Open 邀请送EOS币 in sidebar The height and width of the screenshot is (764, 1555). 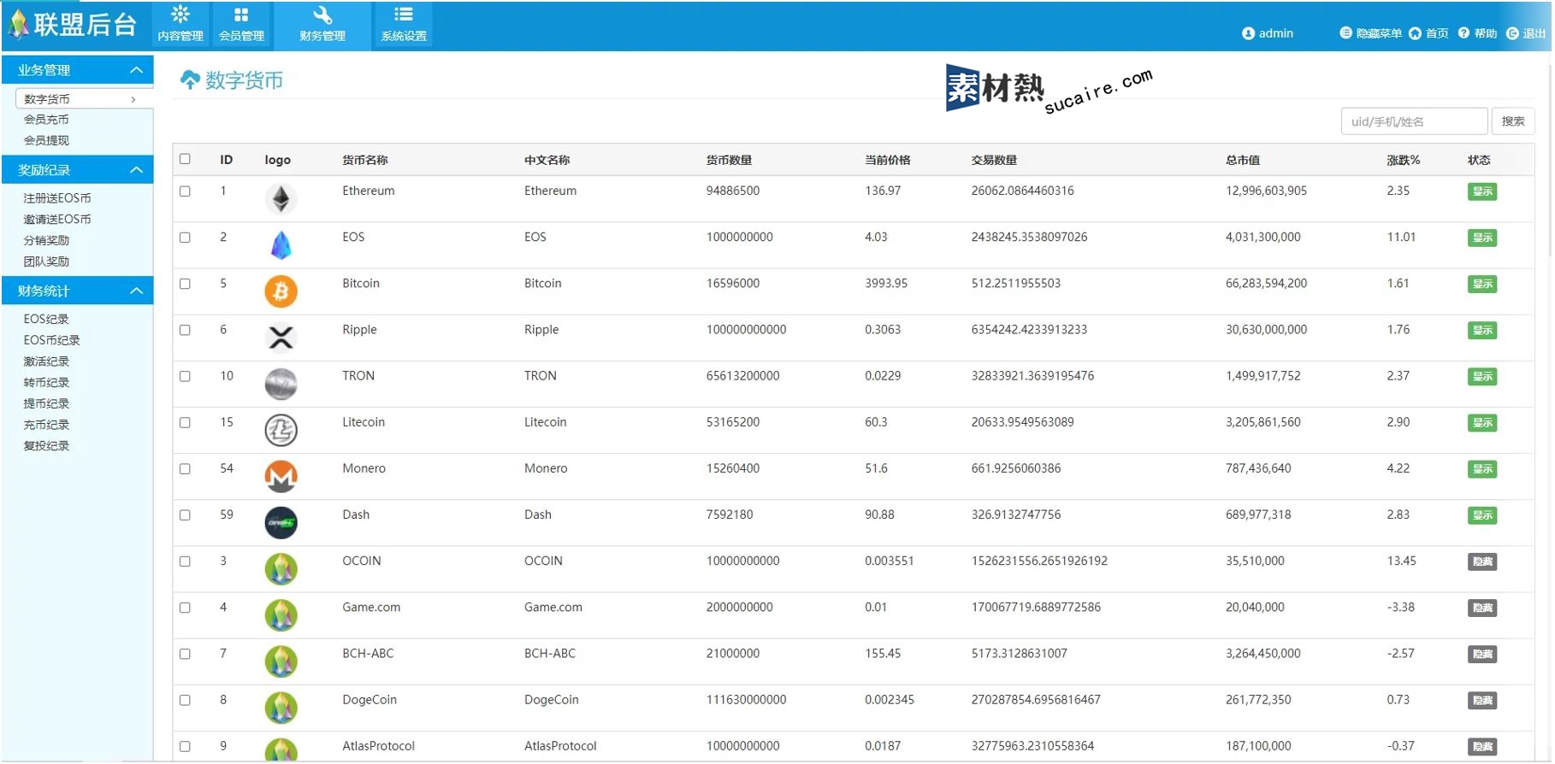57,220
